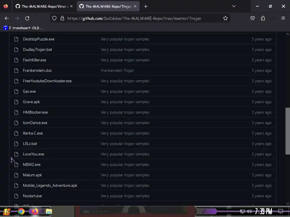The height and width of the screenshot is (217, 290).
Task: Select the The-MALWARE-Repo/Trojan tab
Action: (108, 6)
